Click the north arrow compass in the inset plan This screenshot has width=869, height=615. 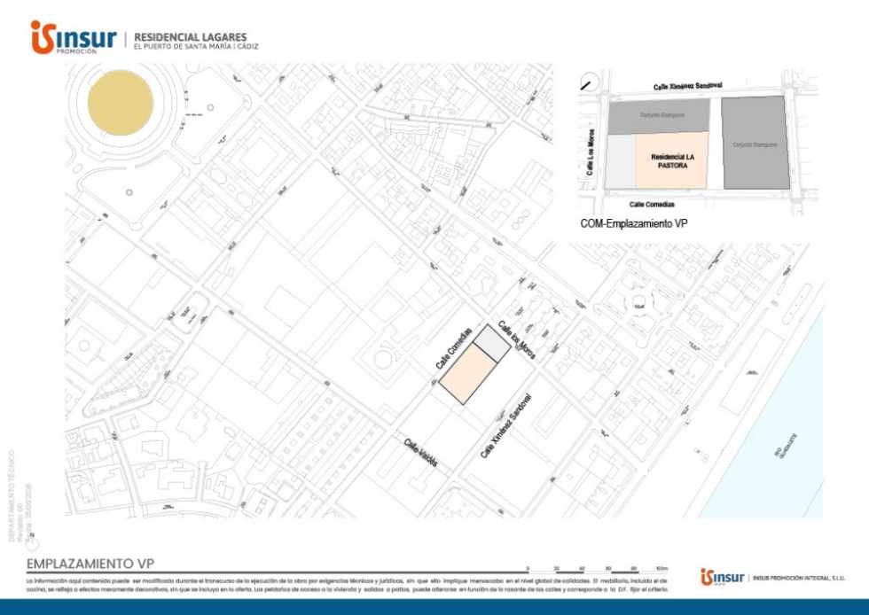587,83
